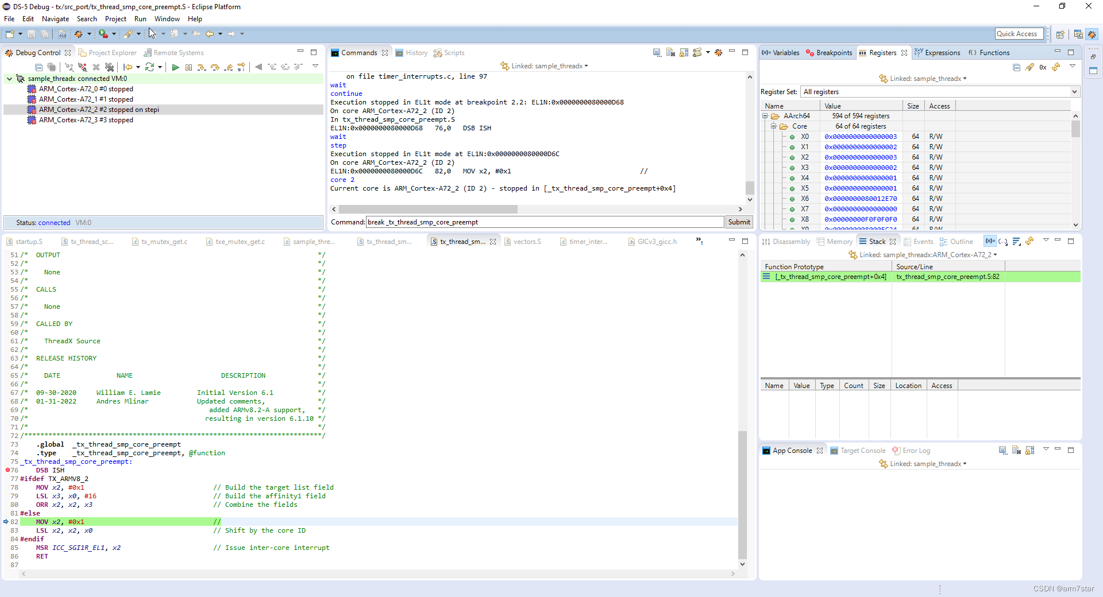Screen dimensions: 1103x597
Task: Click the Disconnect from target icon
Action: 83,68
